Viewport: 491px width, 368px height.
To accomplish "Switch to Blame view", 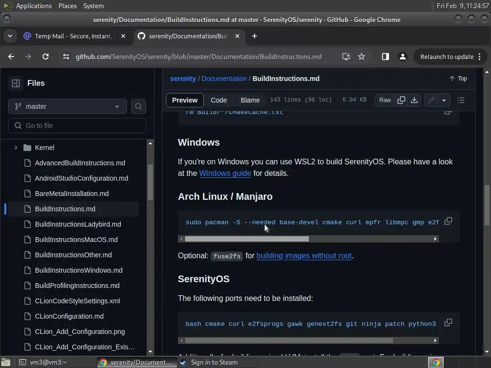I will pos(250,100).
